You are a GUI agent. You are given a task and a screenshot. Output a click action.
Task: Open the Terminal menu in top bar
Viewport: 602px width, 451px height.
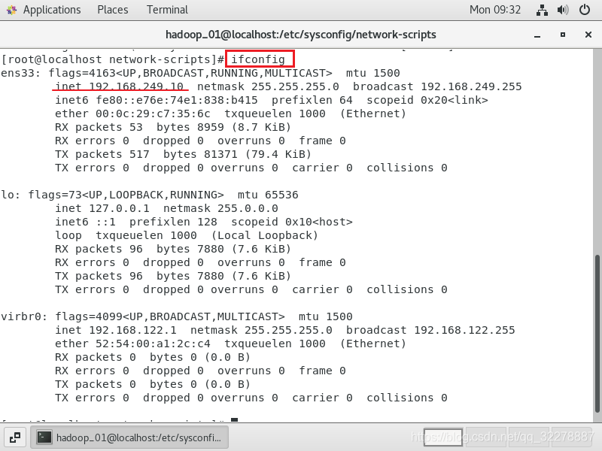[x=167, y=10]
